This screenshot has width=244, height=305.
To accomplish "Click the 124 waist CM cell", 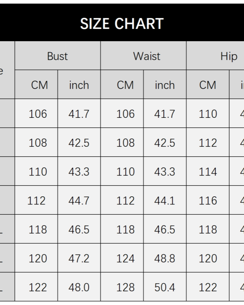I will 125,258.
